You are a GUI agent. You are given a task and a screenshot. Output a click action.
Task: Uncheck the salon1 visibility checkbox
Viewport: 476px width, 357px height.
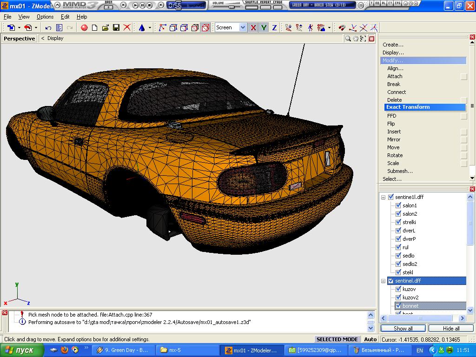tap(398, 205)
